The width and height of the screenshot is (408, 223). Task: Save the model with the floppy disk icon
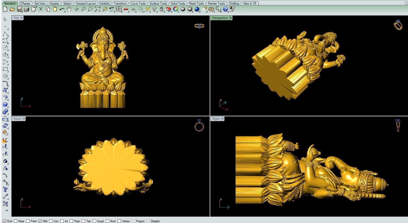(x=19, y=9)
